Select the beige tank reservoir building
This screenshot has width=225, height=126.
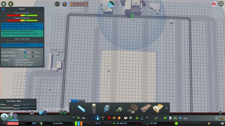pos(158,108)
